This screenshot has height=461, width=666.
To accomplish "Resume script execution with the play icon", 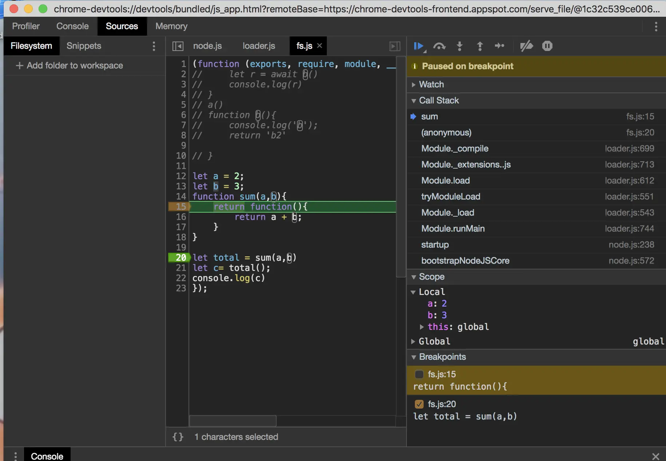I will click(418, 46).
